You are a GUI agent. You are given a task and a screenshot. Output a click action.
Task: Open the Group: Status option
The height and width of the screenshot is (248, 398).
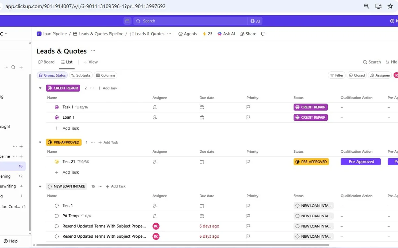click(52, 75)
